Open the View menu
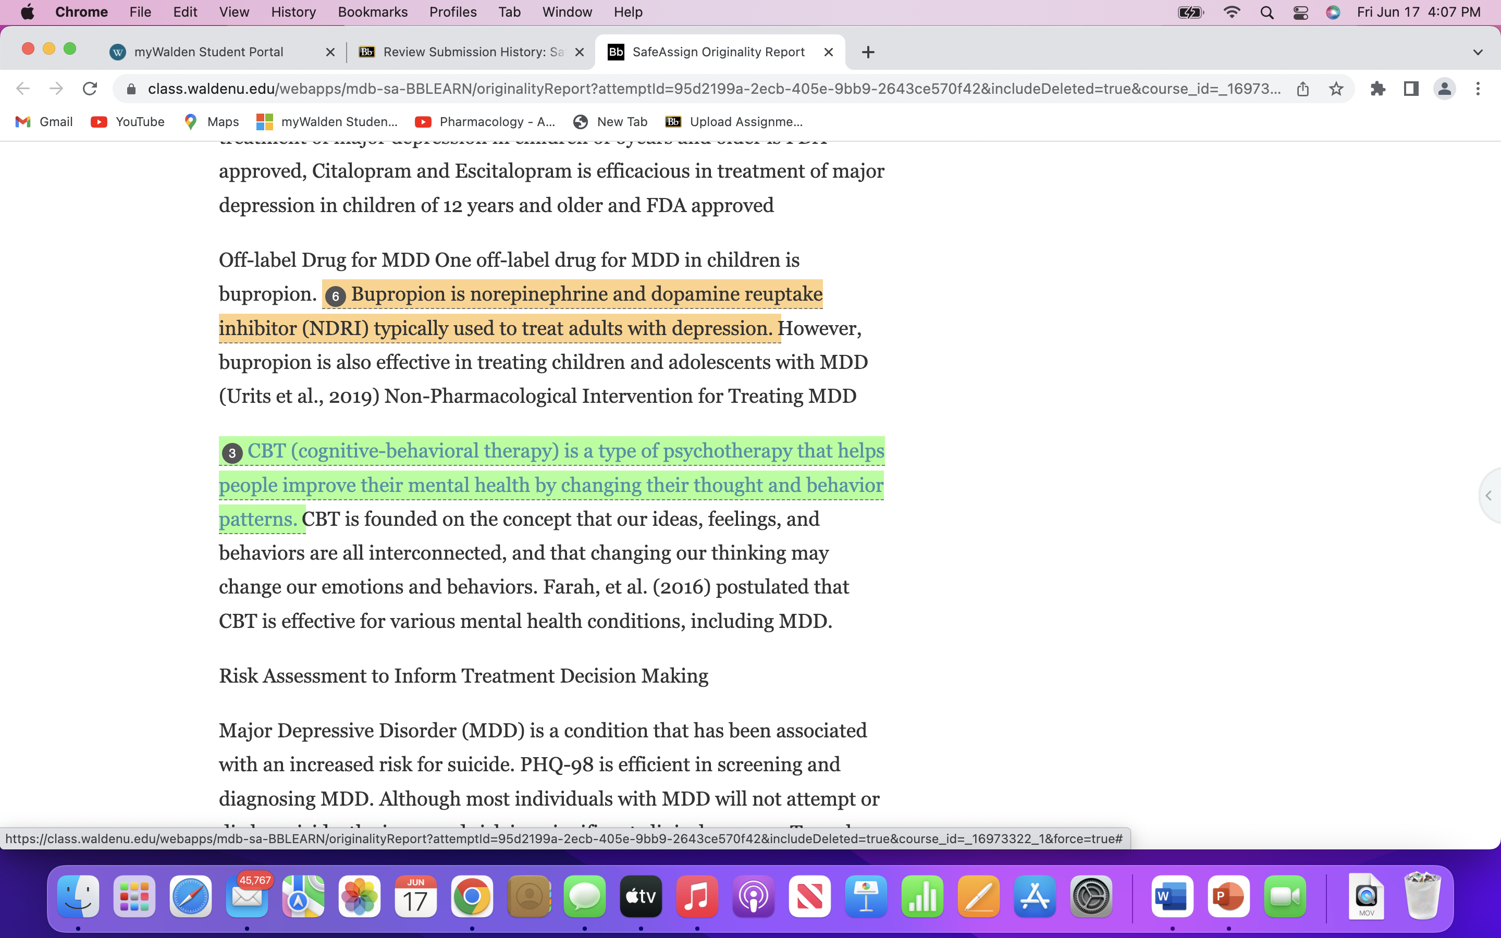 (x=234, y=13)
